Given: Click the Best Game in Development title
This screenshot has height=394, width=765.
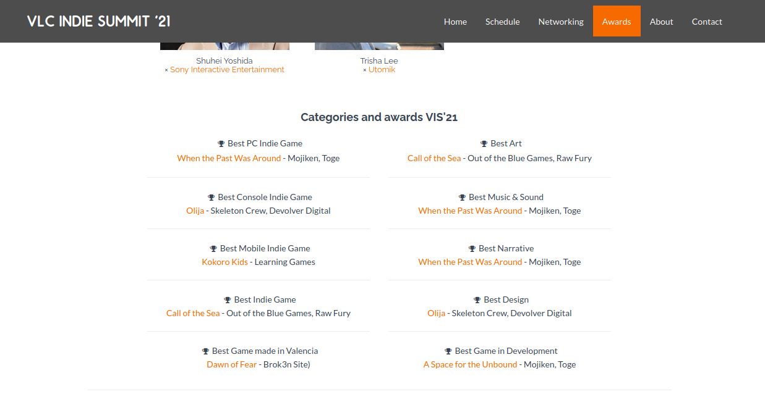Looking at the screenshot, I should click(506, 351).
